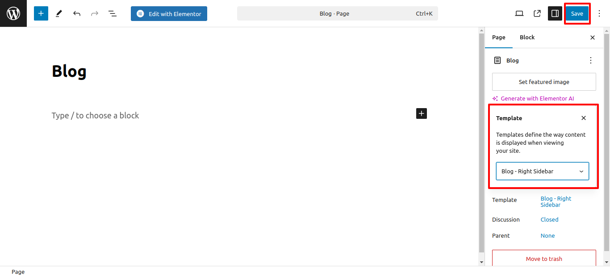
Task: Open the top-right Options three-dot menu
Action: click(599, 13)
